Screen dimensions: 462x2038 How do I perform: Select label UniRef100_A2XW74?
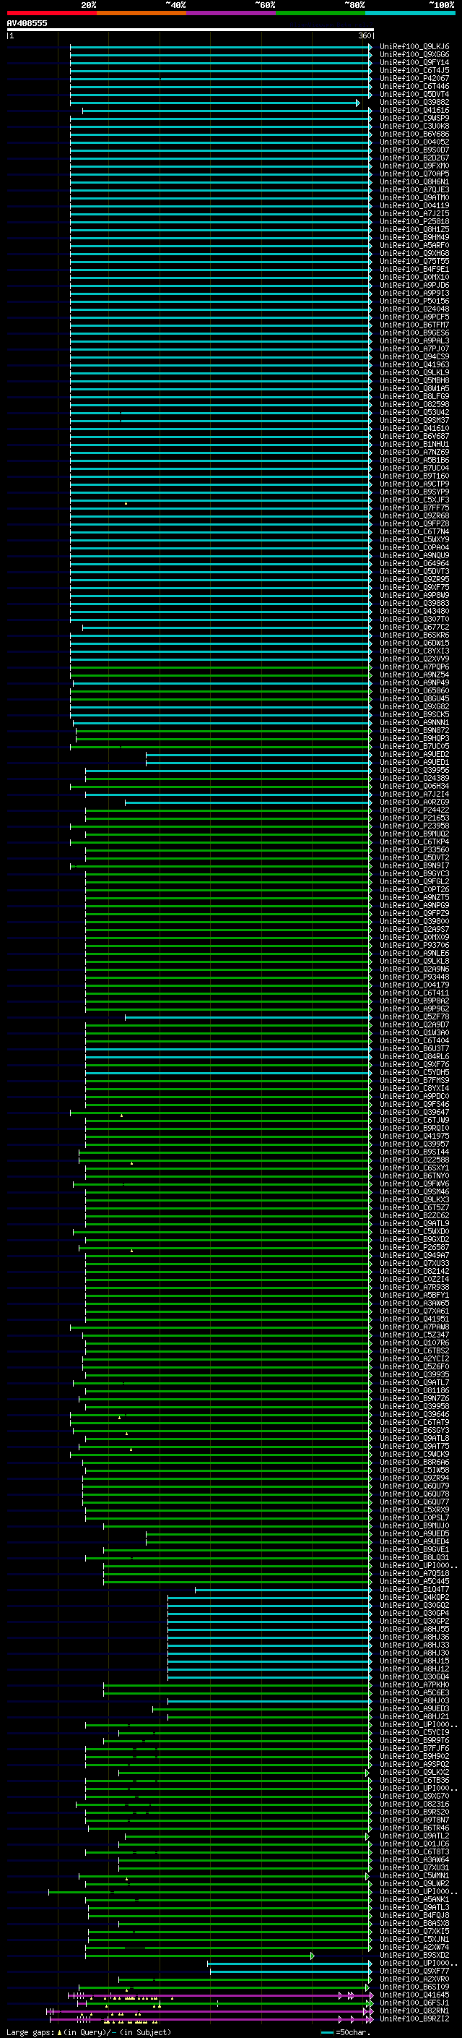tap(414, 1947)
